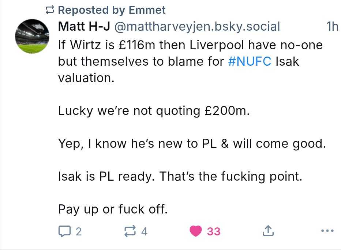Open the #NUFC hashtag link
Image resolution: width=341 pixels, height=250 pixels.
click(x=250, y=61)
